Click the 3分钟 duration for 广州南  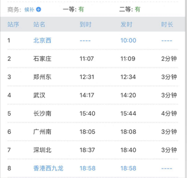169,132
